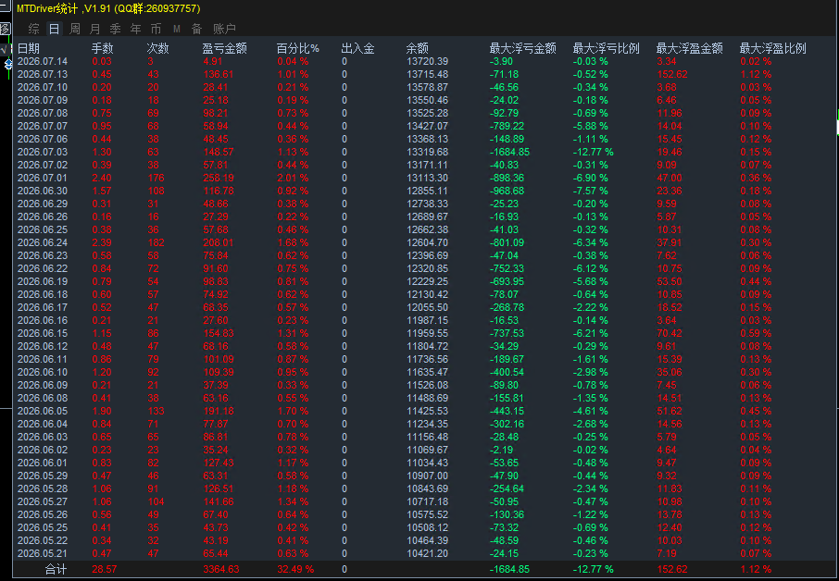This screenshot has height=581, width=839.
Task: Click the 合计 totals label
Action: pyautogui.click(x=56, y=569)
